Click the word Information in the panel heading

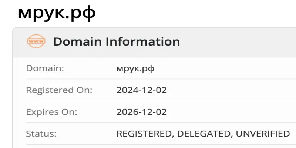point(142,41)
